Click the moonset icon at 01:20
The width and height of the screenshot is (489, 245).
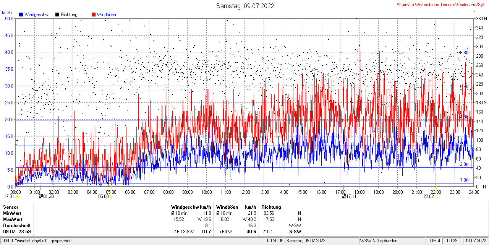tap(41, 196)
